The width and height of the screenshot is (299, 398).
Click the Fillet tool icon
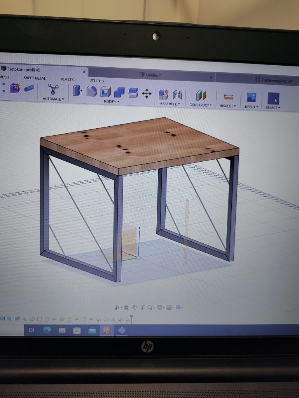tap(91, 91)
